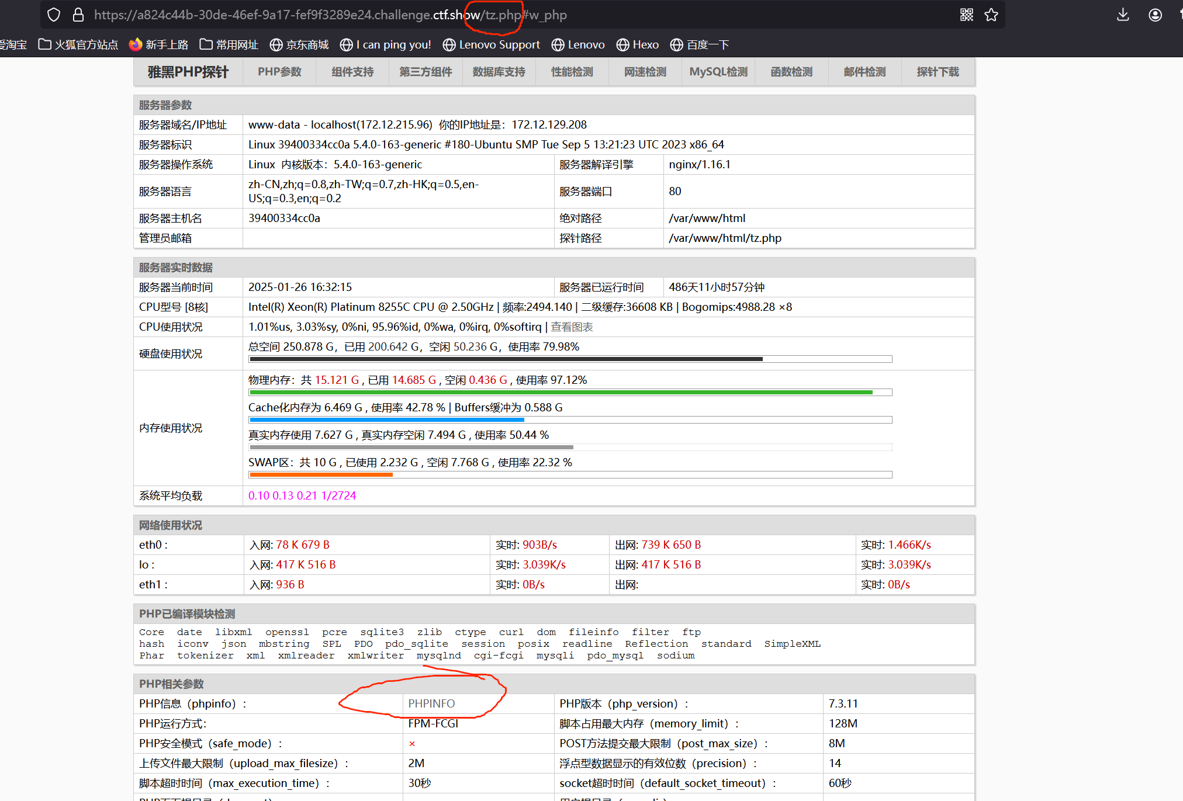Open the 火狐官方站点 bookmark folder
Image resolution: width=1183 pixels, height=801 pixels.
(78, 45)
